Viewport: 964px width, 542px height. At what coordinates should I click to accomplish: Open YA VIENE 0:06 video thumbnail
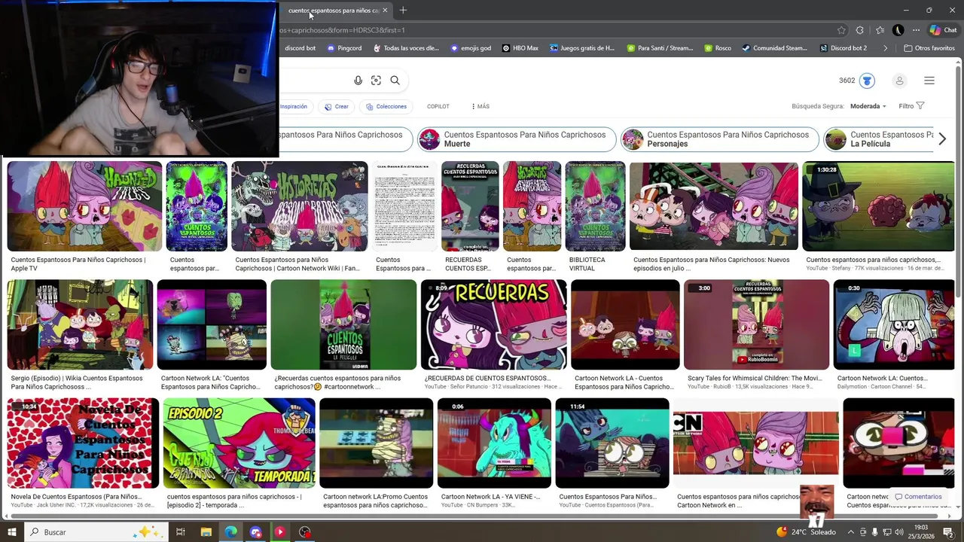click(494, 443)
